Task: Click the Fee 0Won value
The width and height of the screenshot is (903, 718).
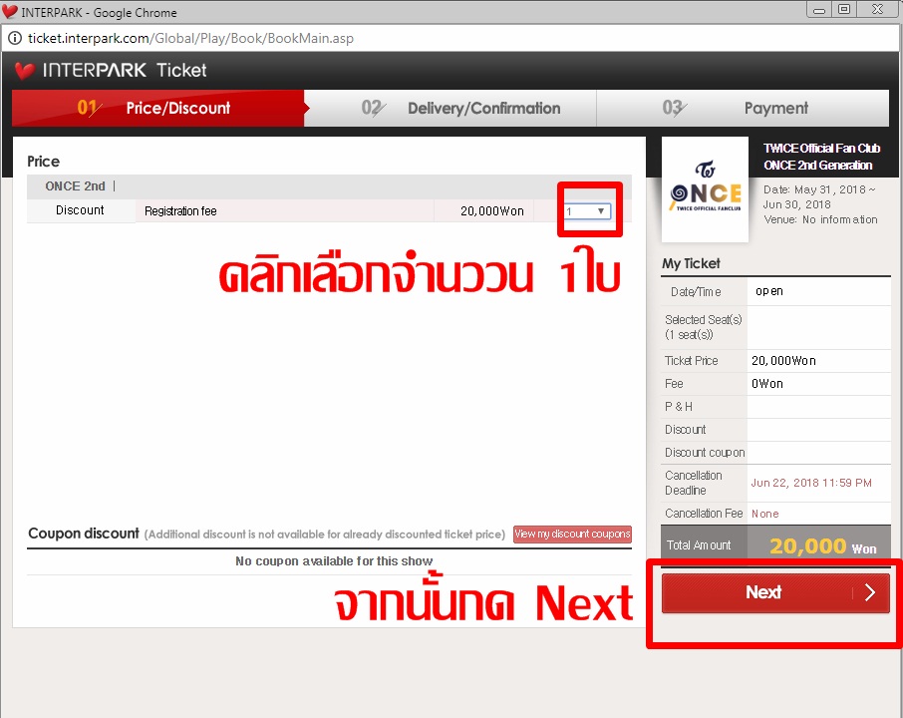Action: 767,384
